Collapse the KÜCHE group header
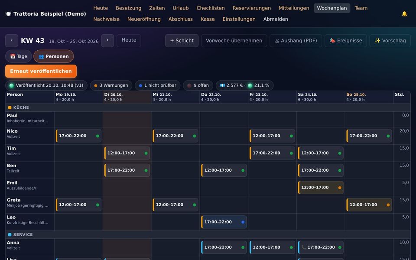Screen dimensions: 416x260 [x=19, y=107]
